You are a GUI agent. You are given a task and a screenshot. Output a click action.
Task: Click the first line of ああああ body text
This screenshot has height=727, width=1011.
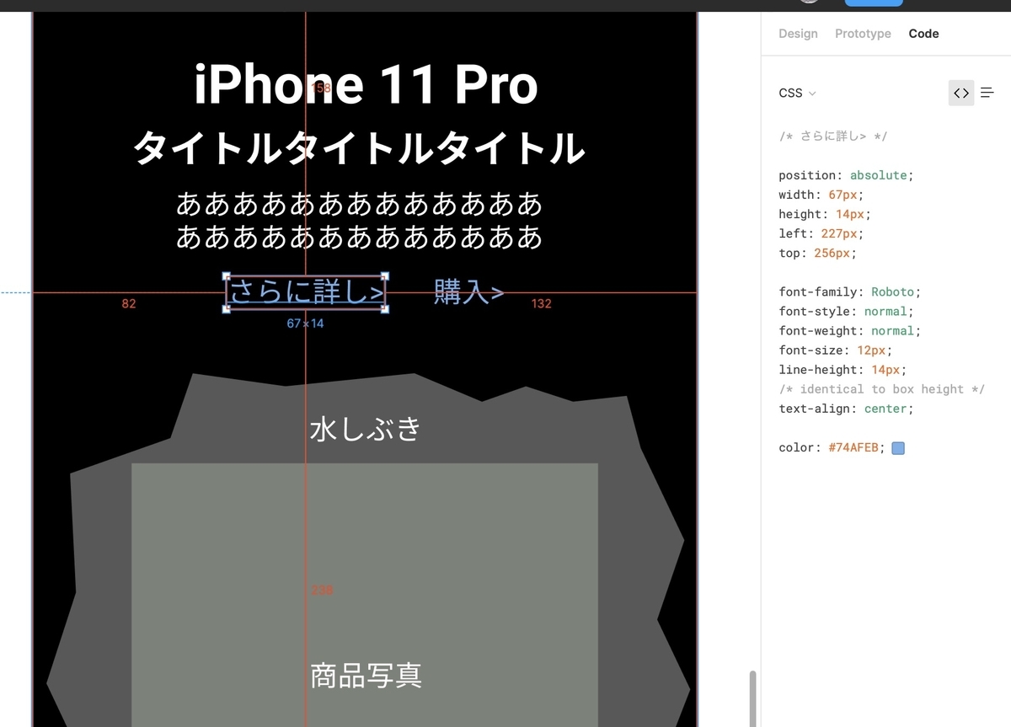click(359, 204)
